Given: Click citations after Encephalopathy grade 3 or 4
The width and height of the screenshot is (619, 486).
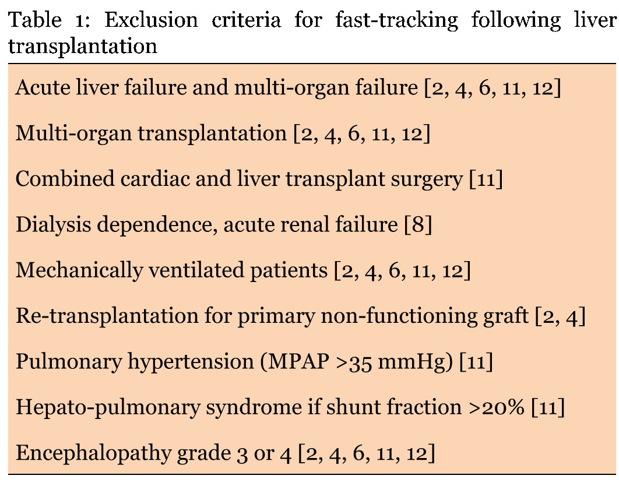Looking at the screenshot, I should [x=367, y=453].
